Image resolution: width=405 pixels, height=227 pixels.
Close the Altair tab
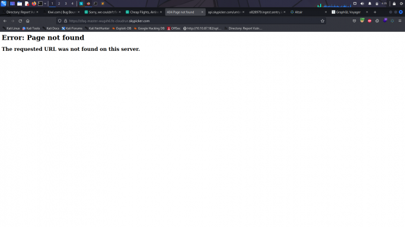[326, 12]
